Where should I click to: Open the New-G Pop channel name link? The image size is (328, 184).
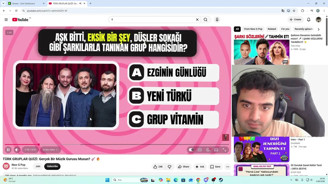coord(18,165)
